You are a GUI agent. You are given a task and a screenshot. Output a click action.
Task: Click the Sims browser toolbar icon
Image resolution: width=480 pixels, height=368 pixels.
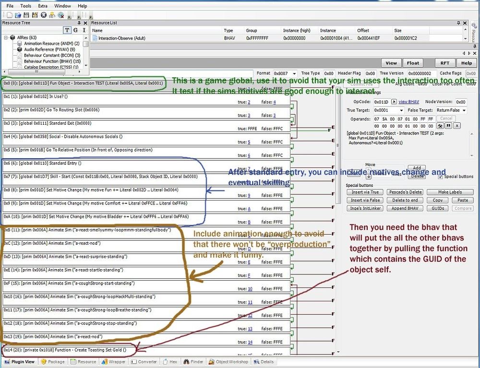pos(52,15)
